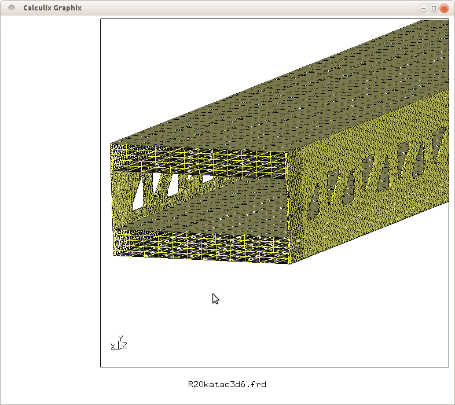The image size is (455, 405).
Task: Click the Calculix Graphix title text
Action: coord(53,8)
